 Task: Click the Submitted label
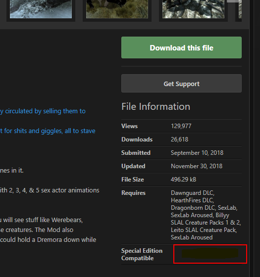pos(136,153)
